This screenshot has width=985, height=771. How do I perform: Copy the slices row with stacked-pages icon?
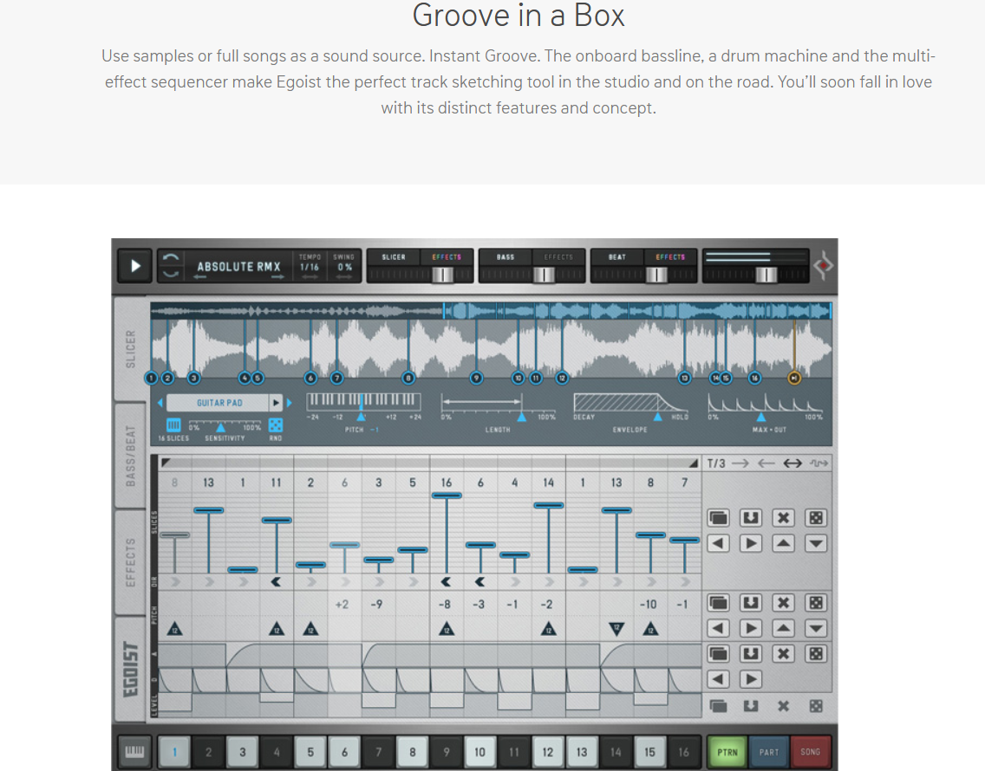(x=718, y=518)
